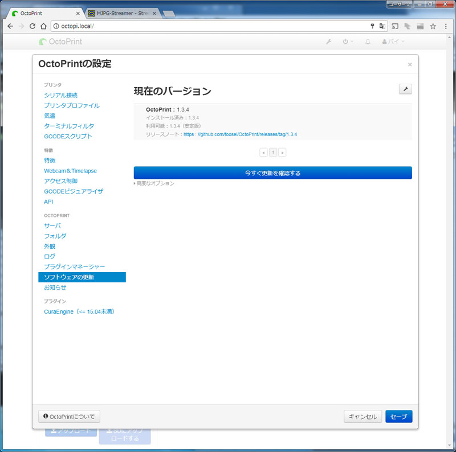Open the Webcam & Timelapse settings
The image size is (456, 452).
click(70, 171)
